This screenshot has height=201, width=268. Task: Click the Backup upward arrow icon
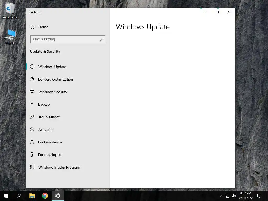[x=32, y=104]
